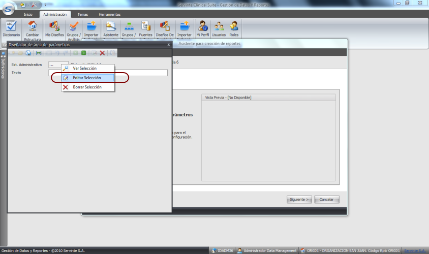The image size is (429, 254).
Task: Switch to the Inicio tab
Action: [x=28, y=15]
